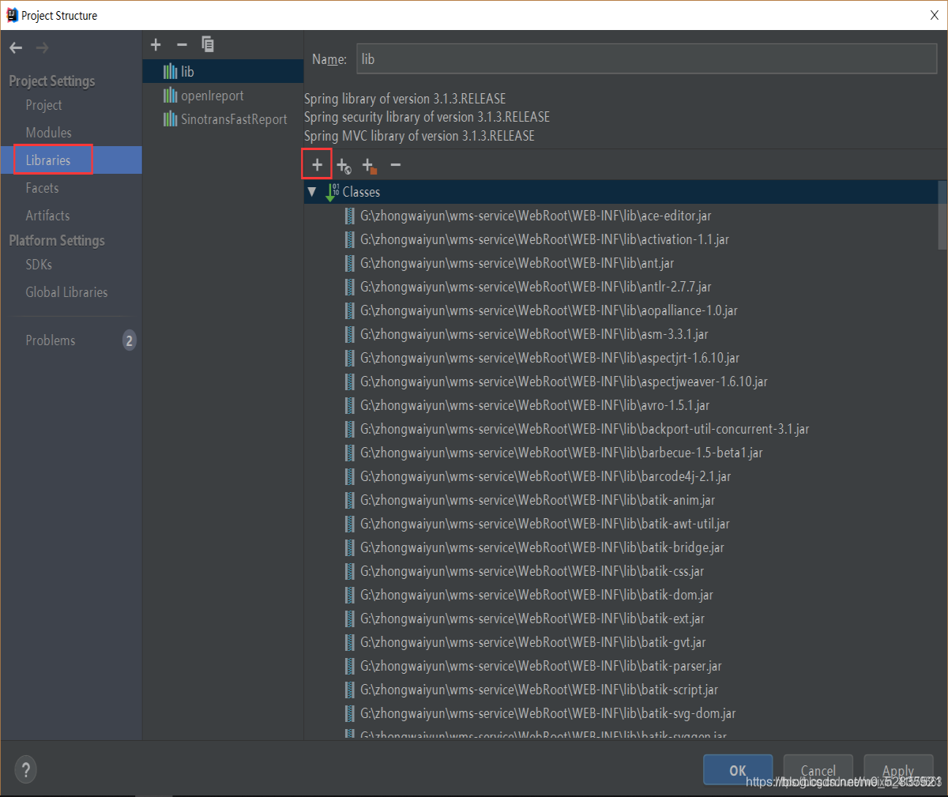Click jar icon beside batik-anim.jar
This screenshot has height=797, width=948.
[x=350, y=500]
